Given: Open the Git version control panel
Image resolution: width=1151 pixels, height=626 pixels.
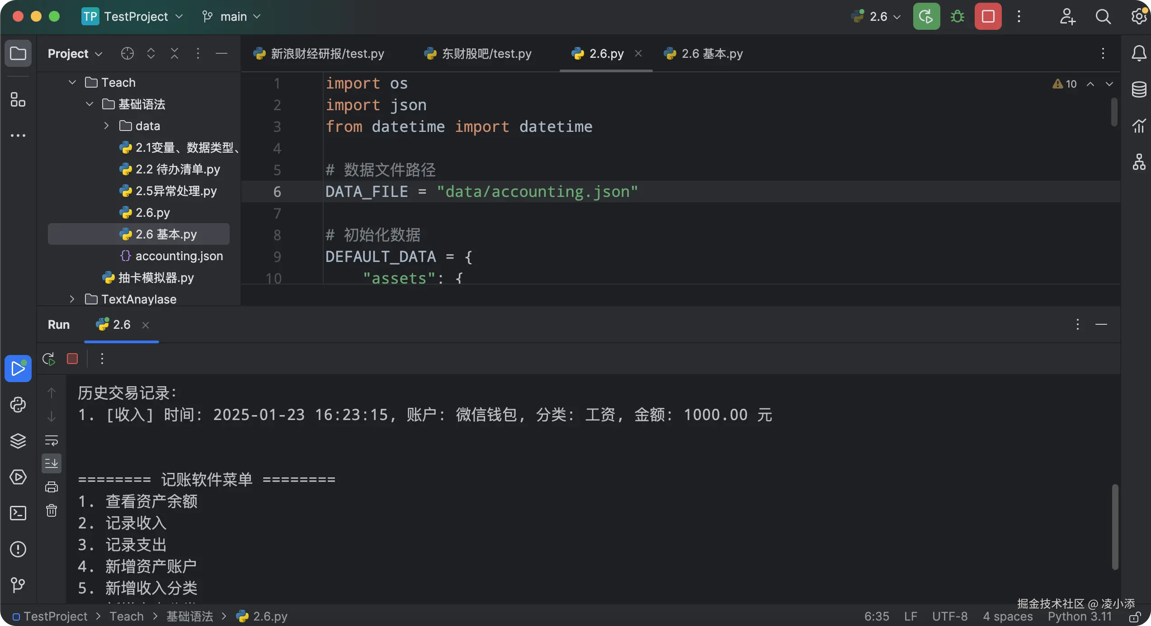Looking at the screenshot, I should click(18, 585).
